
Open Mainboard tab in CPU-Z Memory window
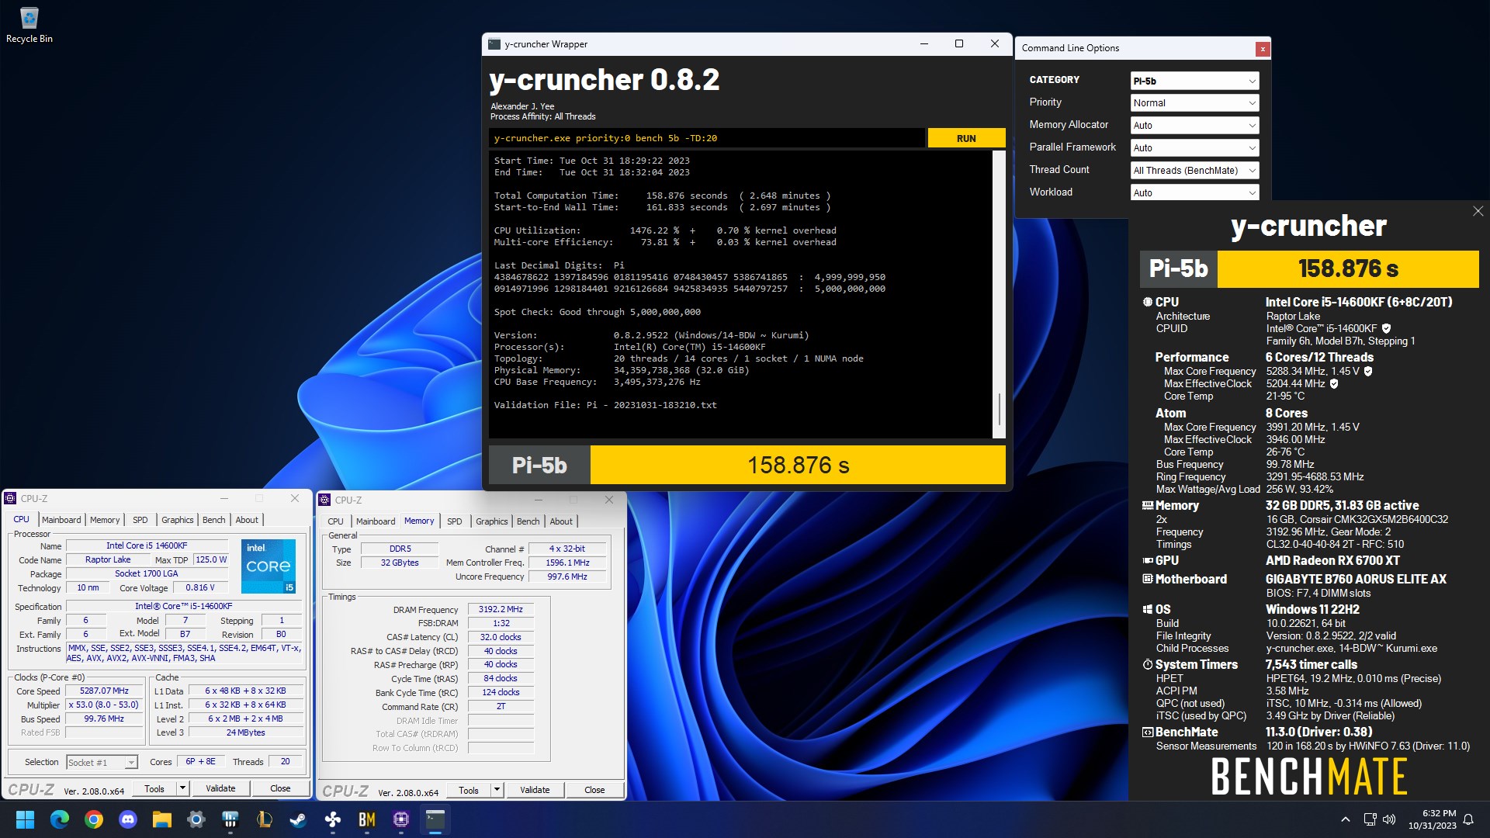coord(376,521)
